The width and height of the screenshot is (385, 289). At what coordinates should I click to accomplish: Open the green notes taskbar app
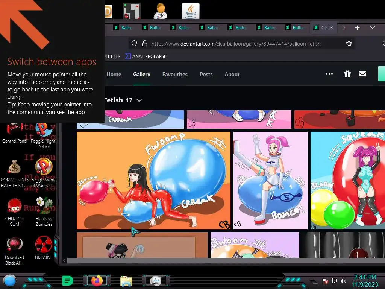coord(68,281)
